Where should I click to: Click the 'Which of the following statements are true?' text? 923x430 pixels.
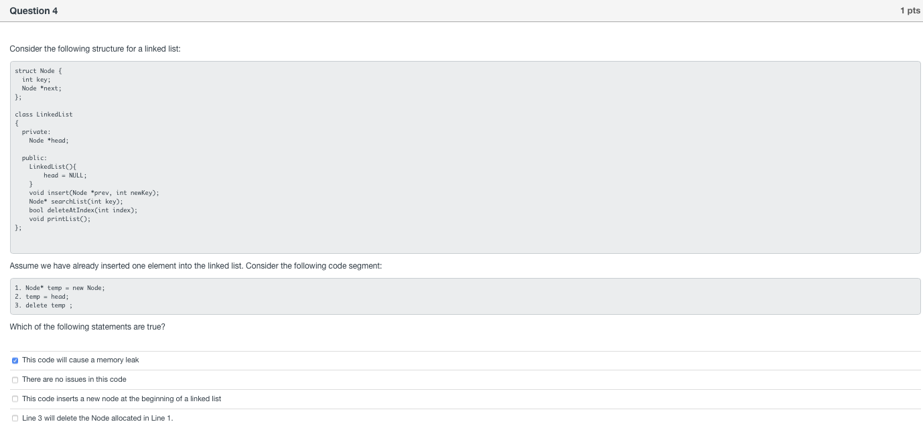pos(87,327)
